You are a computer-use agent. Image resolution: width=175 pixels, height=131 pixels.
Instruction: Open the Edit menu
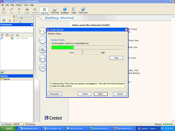pos(7,5)
